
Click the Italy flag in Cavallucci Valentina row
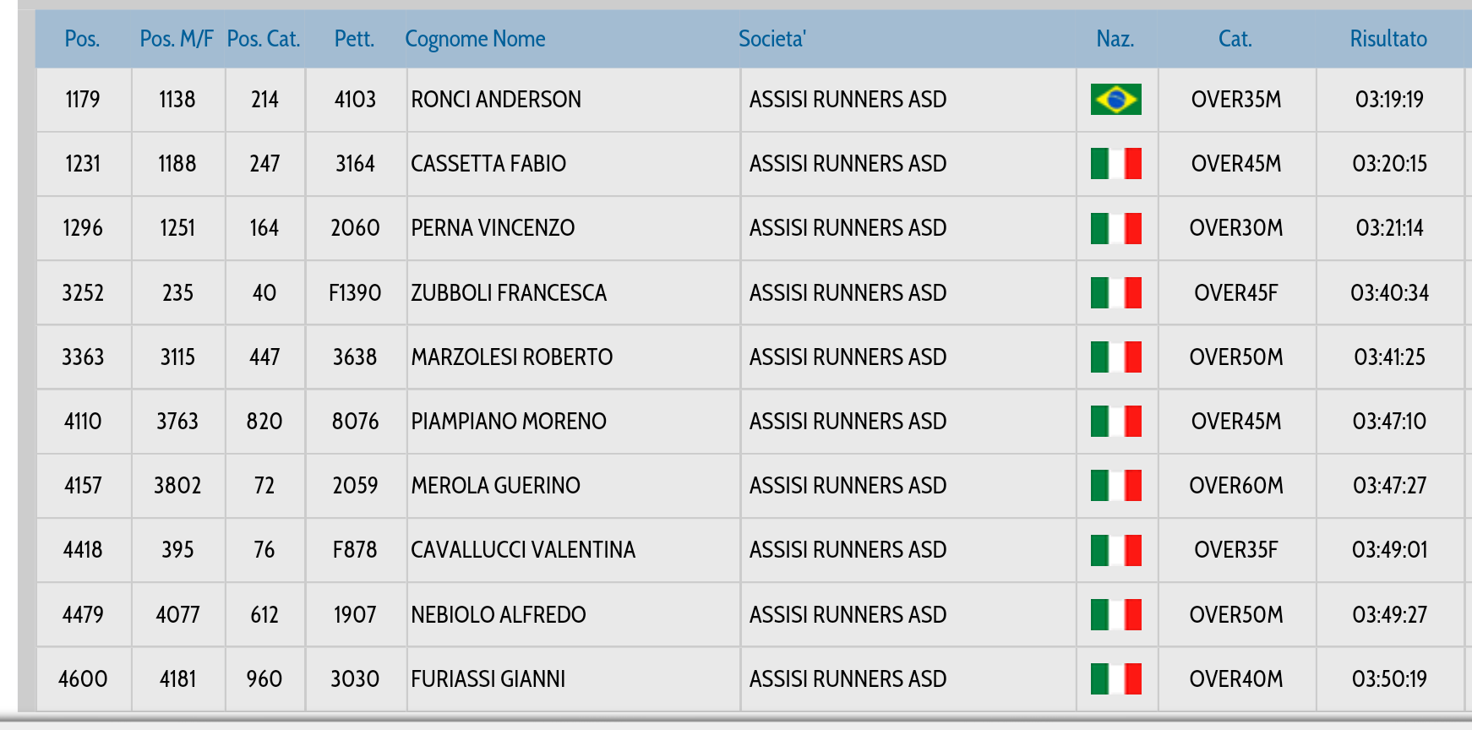(1115, 550)
